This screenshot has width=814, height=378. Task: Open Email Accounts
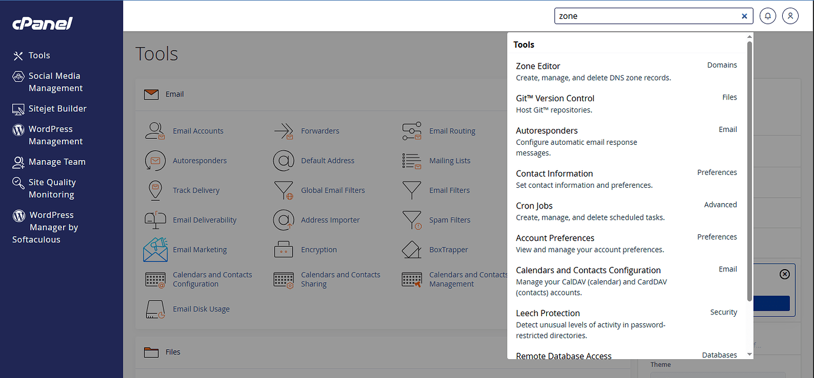coord(198,131)
